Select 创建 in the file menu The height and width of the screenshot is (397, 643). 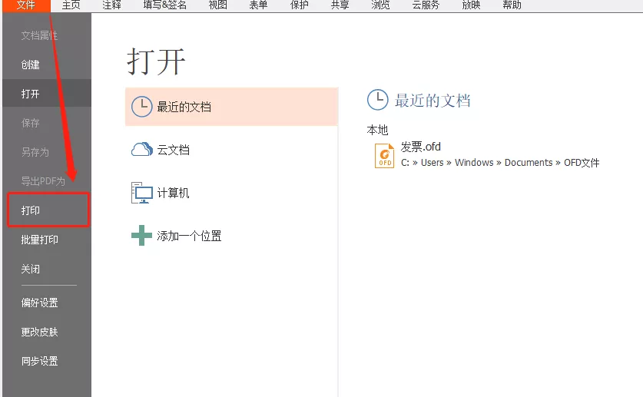[31, 65]
